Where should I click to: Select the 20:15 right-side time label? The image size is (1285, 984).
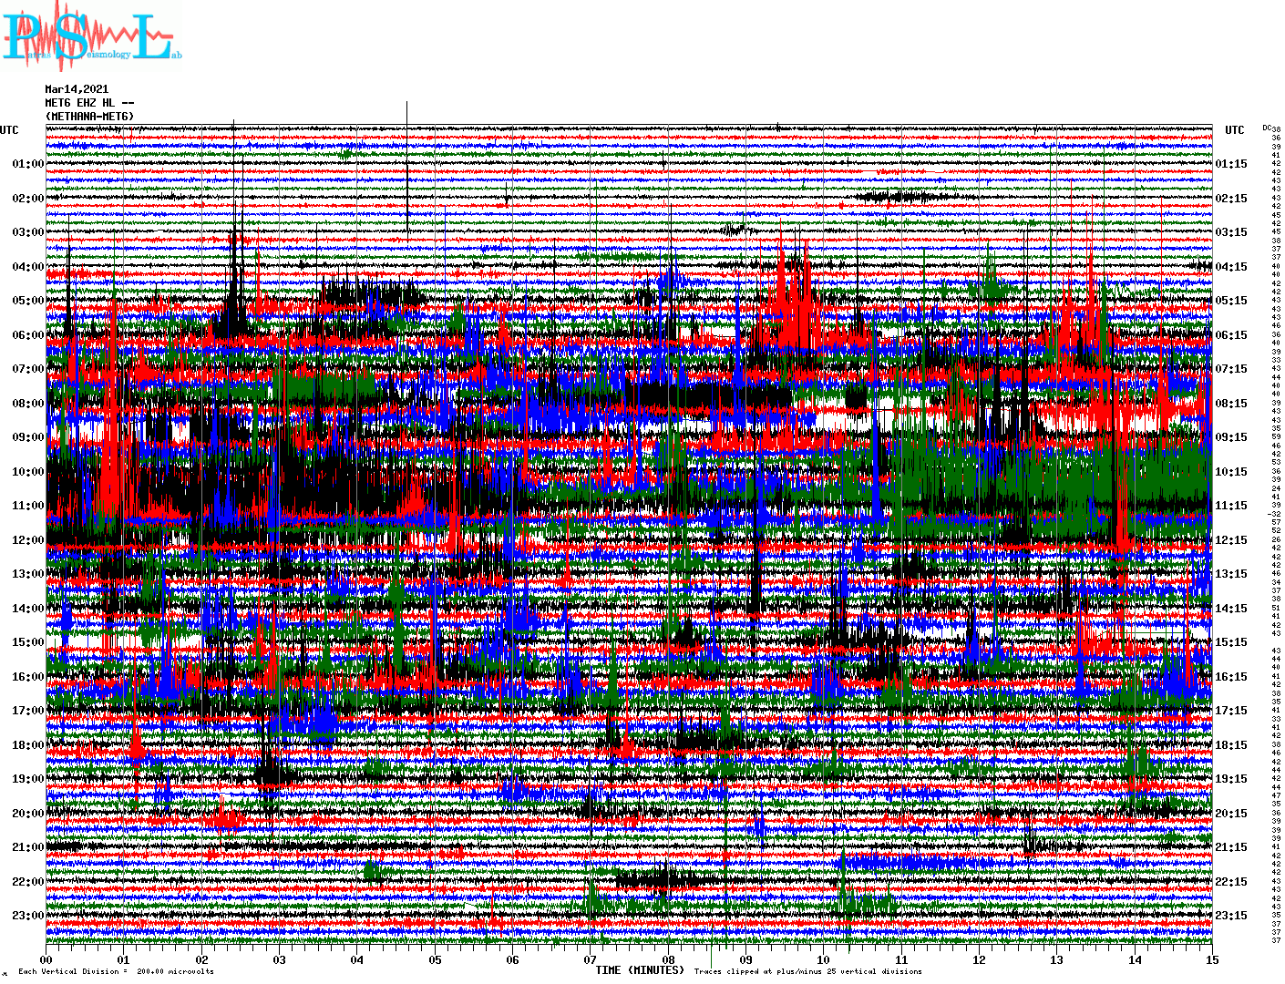1231,814
